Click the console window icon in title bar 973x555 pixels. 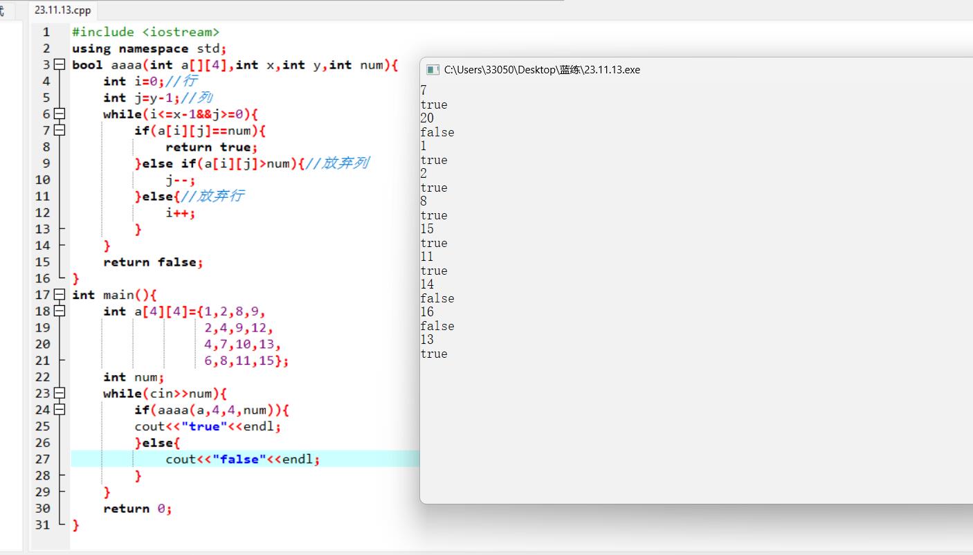tap(433, 70)
